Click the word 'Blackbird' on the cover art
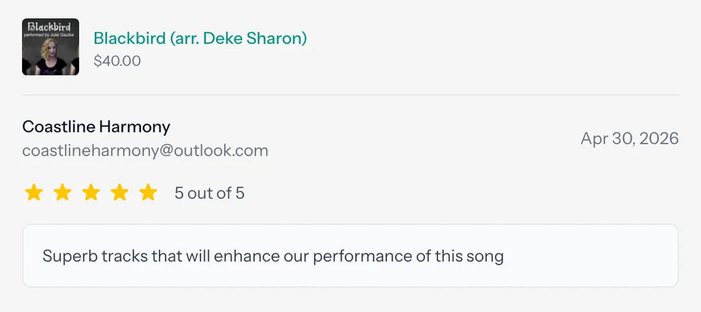The image size is (701, 312). point(50,27)
